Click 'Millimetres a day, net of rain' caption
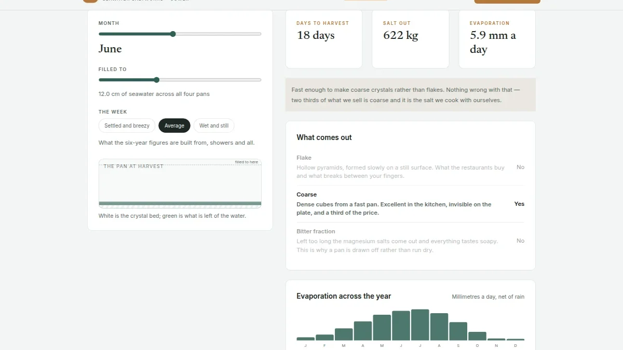The image size is (623, 350). coord(488,297)
